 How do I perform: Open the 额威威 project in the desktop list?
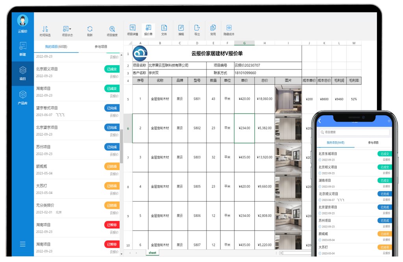pos(77,169)
